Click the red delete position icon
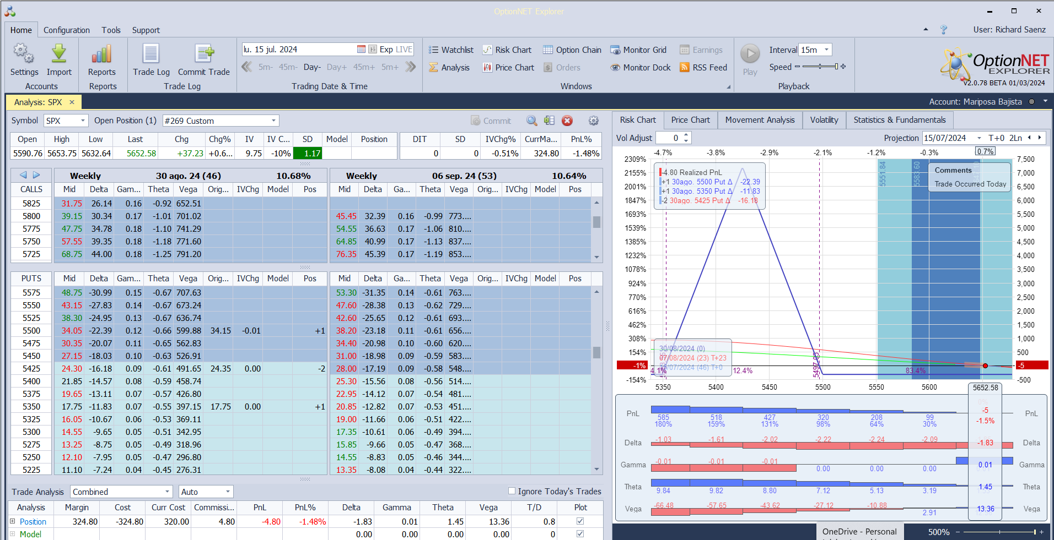The image size is (1054, 540). pos(567,121)
